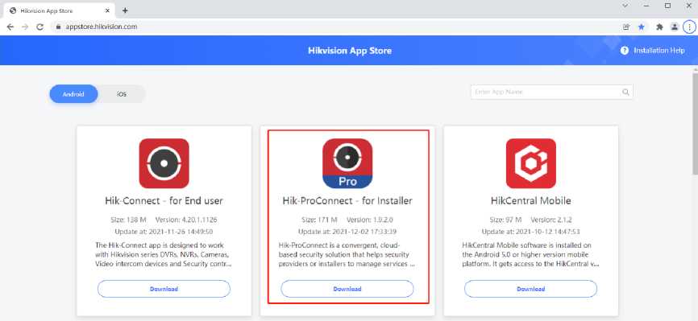Download Hik-Connect for End user
This screenshot has height=321, width=698.
pyautogui.click(x=164, y=289)
